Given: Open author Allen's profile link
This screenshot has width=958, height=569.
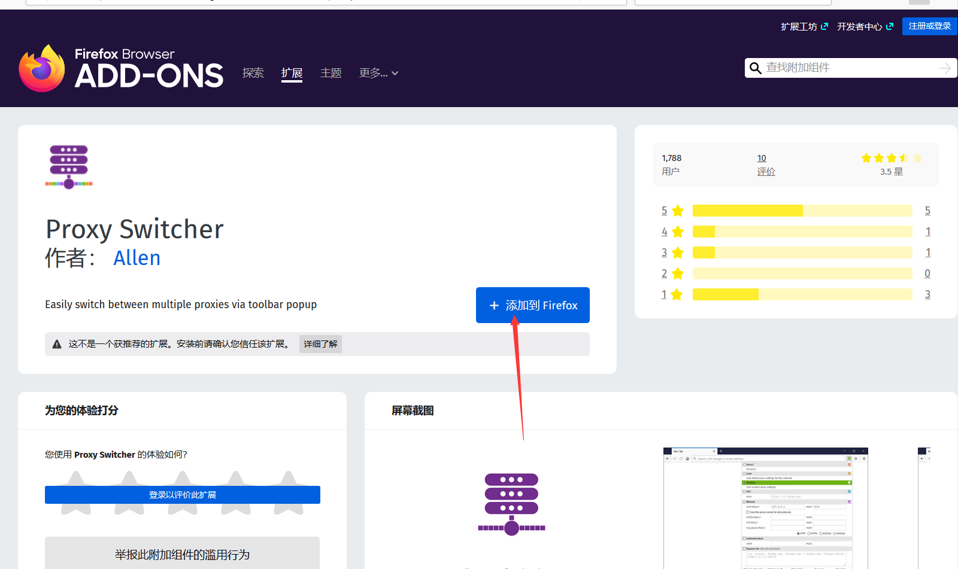Looking at the screenshot, I should 137,258.
